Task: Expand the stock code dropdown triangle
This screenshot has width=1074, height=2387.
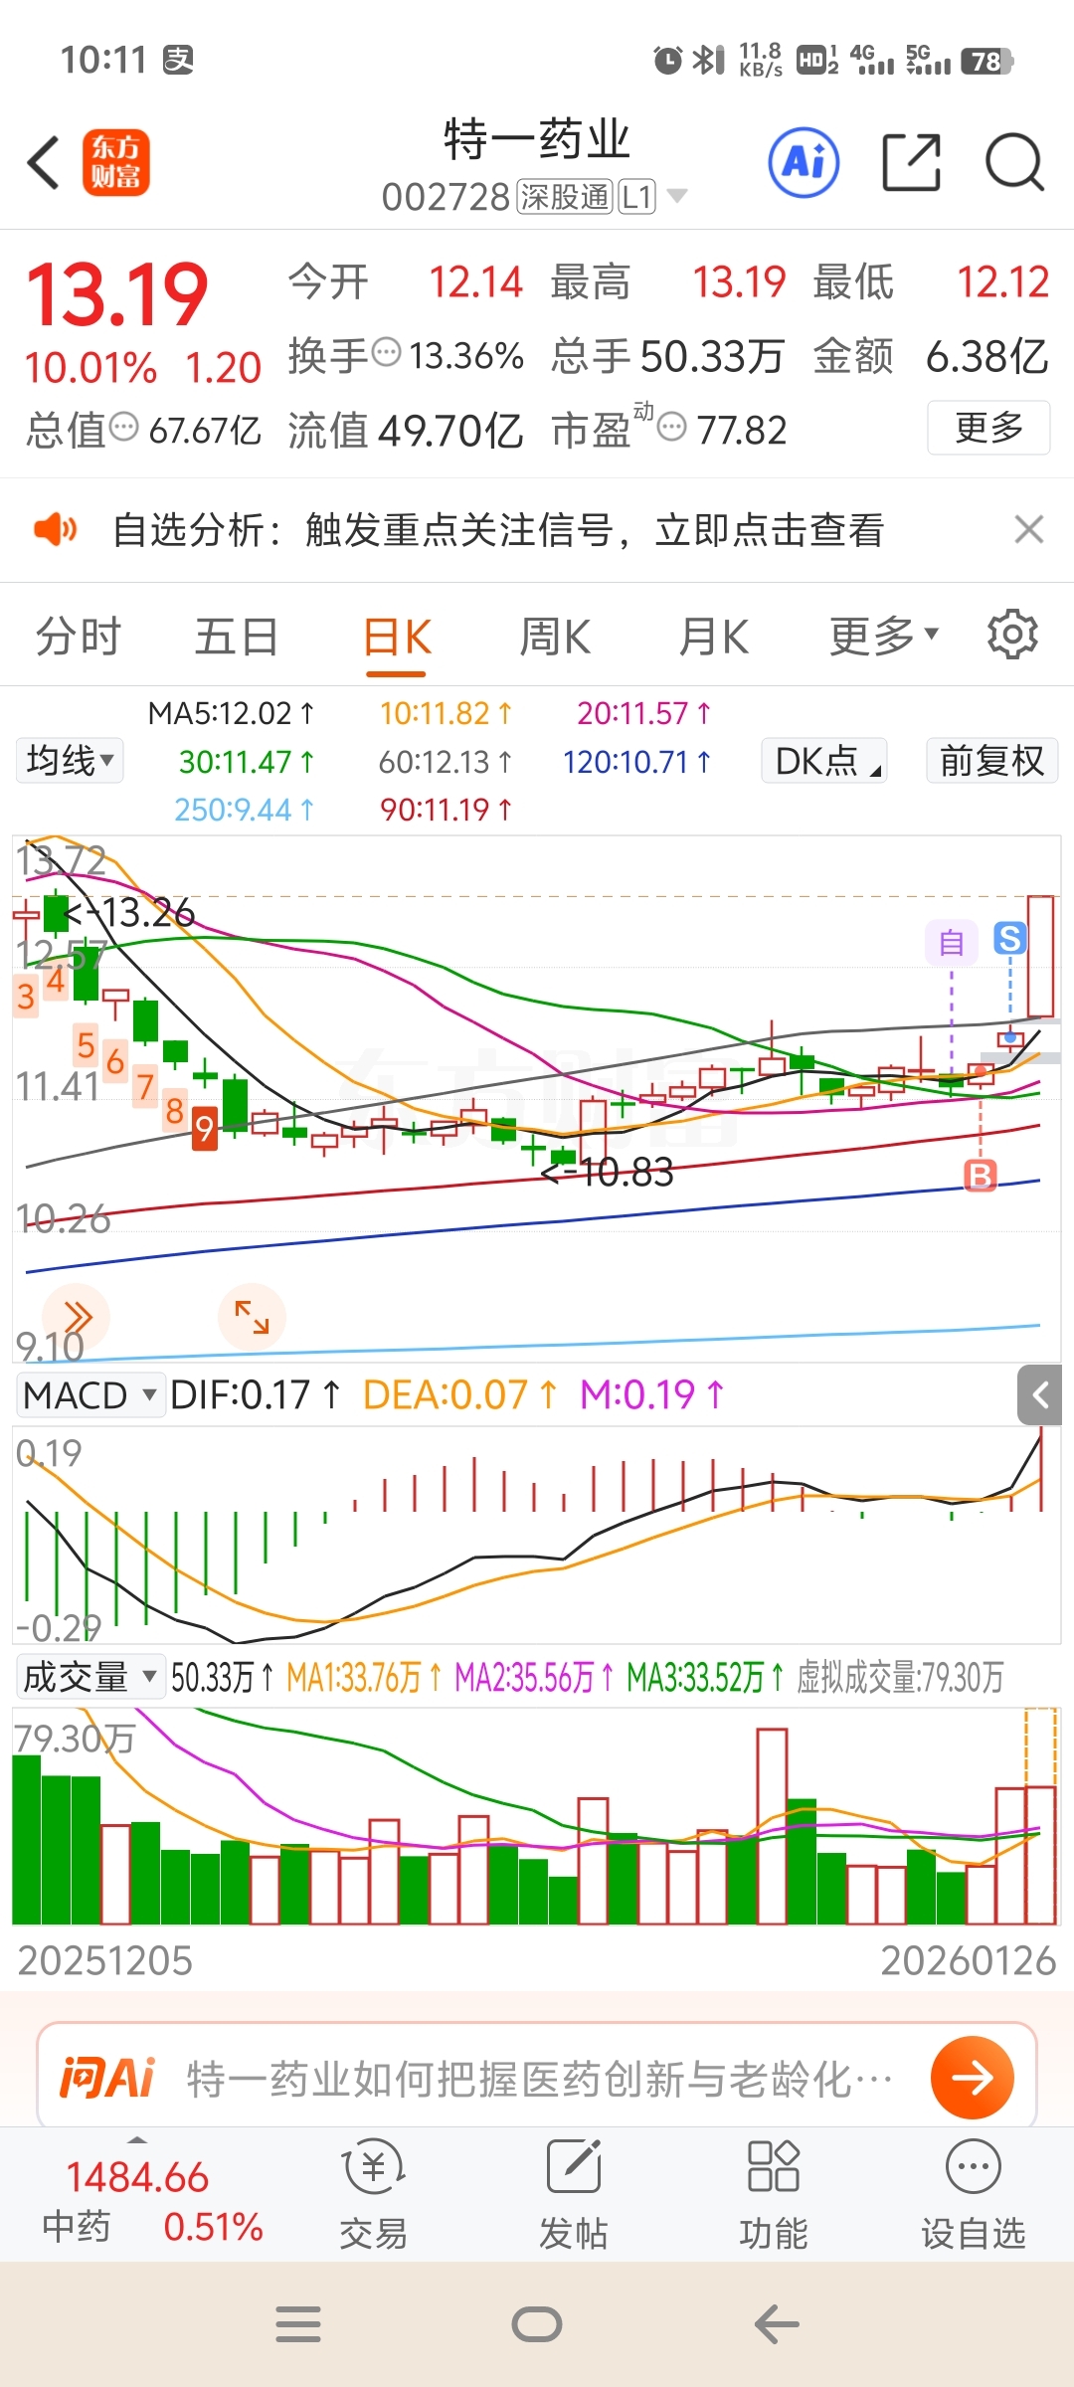Action: tap(677, 196)
